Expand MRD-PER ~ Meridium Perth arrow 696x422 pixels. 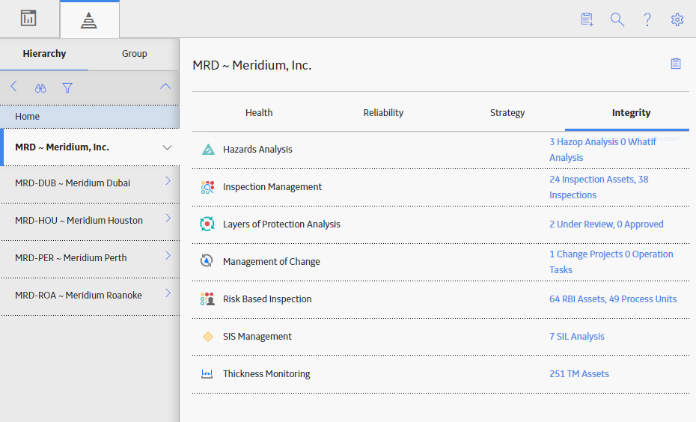click(x=168, y=255)
